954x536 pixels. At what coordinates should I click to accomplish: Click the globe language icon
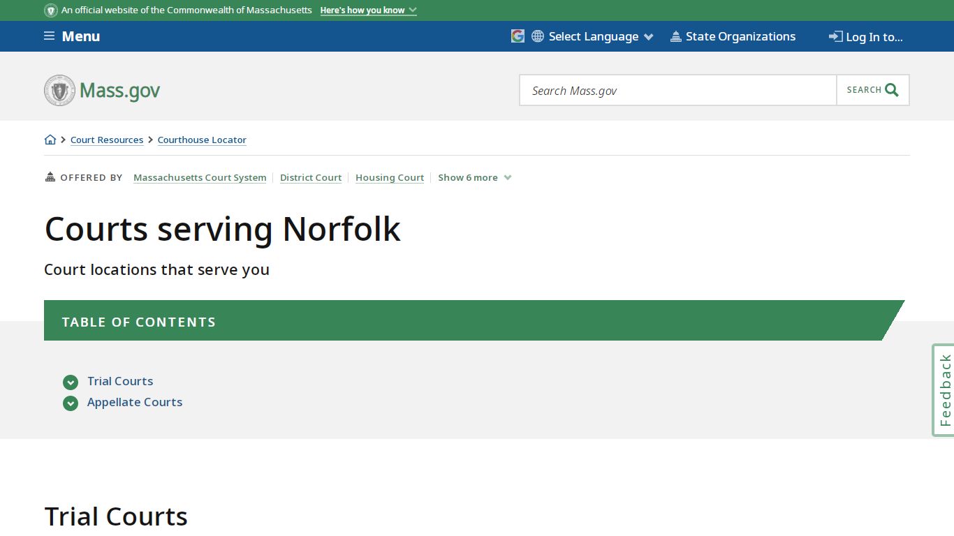pos(538,36)
